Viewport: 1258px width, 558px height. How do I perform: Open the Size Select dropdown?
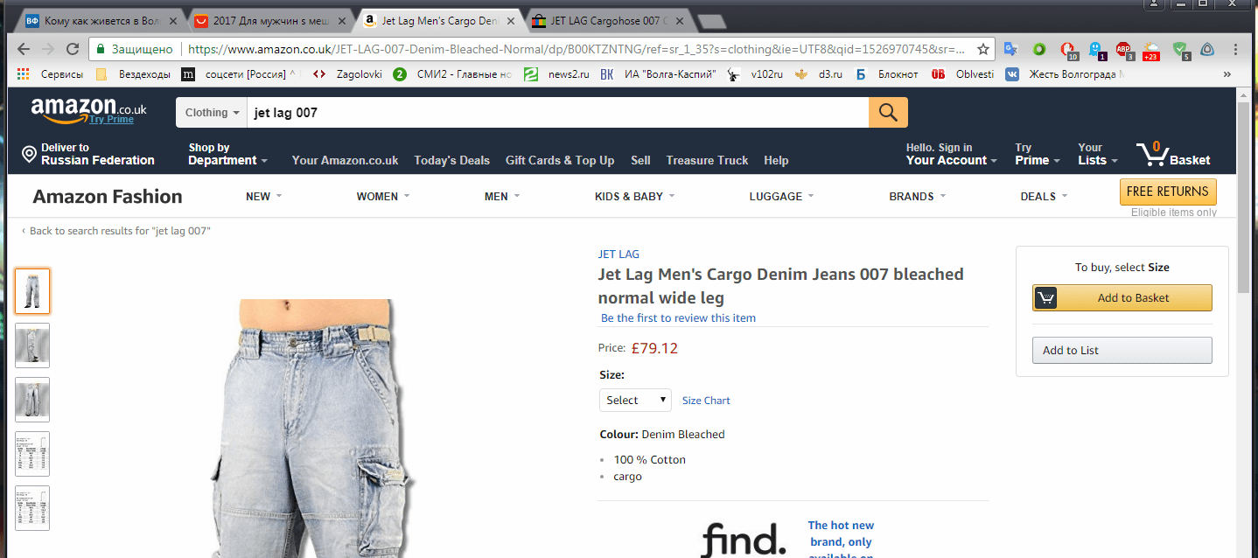[x=635, y=400]
